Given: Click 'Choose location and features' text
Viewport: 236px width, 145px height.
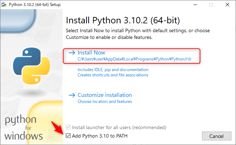Looking at the screenshot, I should (105, 101).
